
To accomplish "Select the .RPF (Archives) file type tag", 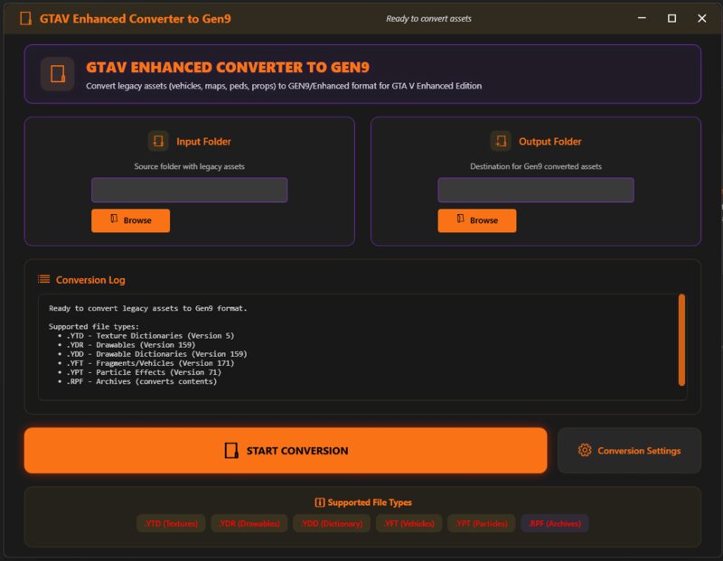I will [x=555, y=523].
